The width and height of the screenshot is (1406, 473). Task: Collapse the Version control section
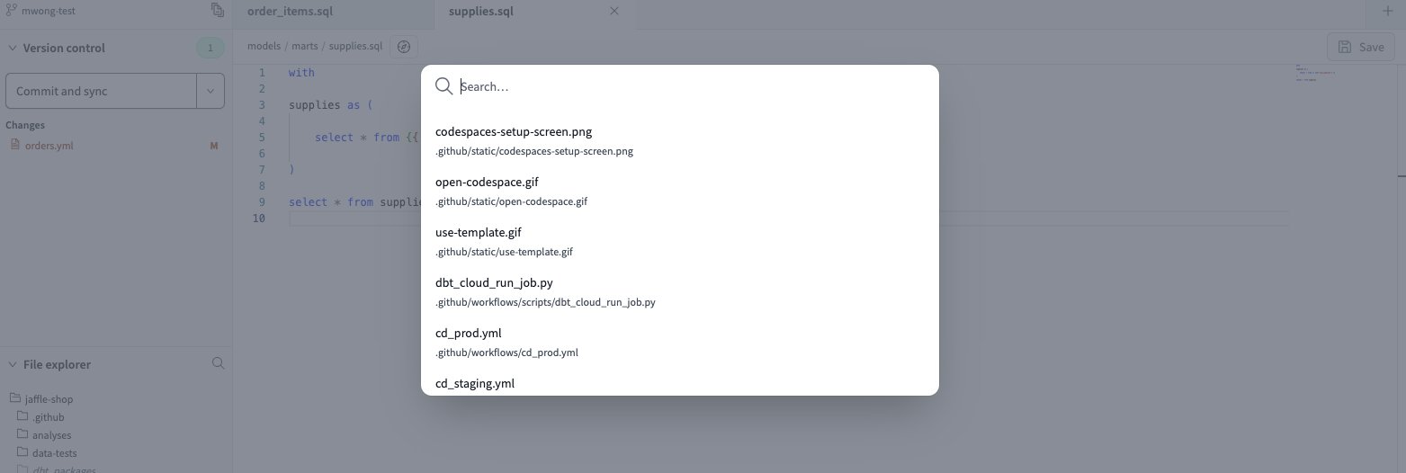[x=13, y=49]
